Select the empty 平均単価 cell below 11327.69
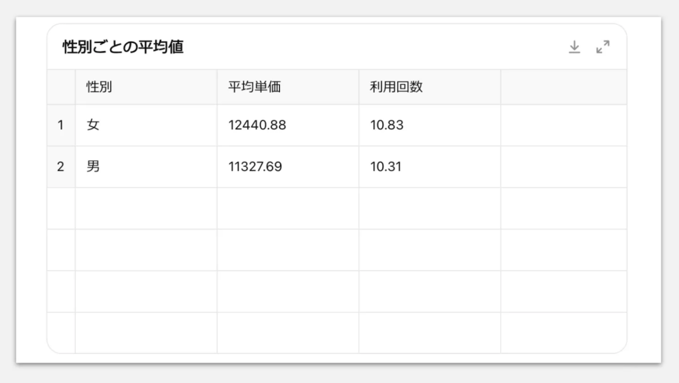679x383 pixels. pyautogui.click(x=288, y=209)
